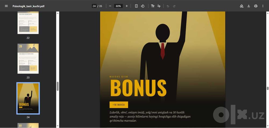Click the undo arrow
This screenshot has width=269, height=128.
tap(168, 6)
